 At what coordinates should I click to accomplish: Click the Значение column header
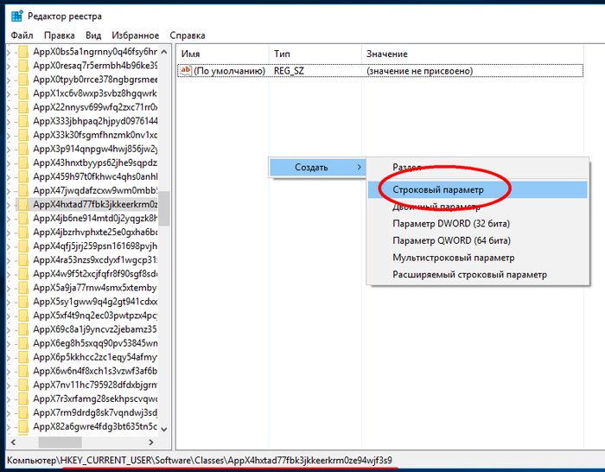(x=386, y=54)
